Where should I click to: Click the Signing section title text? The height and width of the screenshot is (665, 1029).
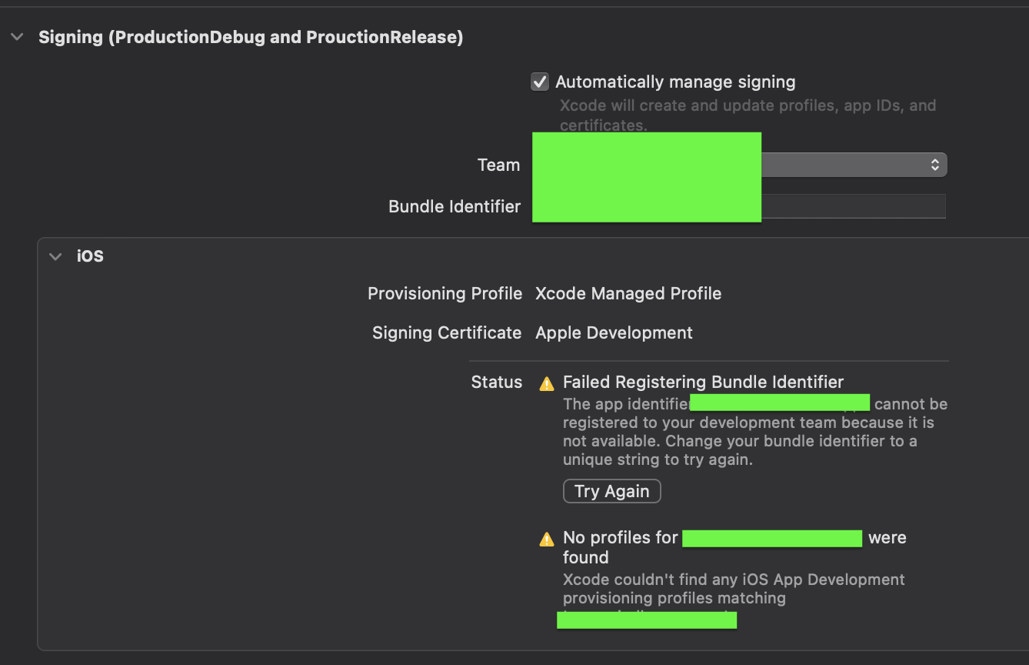pyautogui.click(x=251, y=37)
